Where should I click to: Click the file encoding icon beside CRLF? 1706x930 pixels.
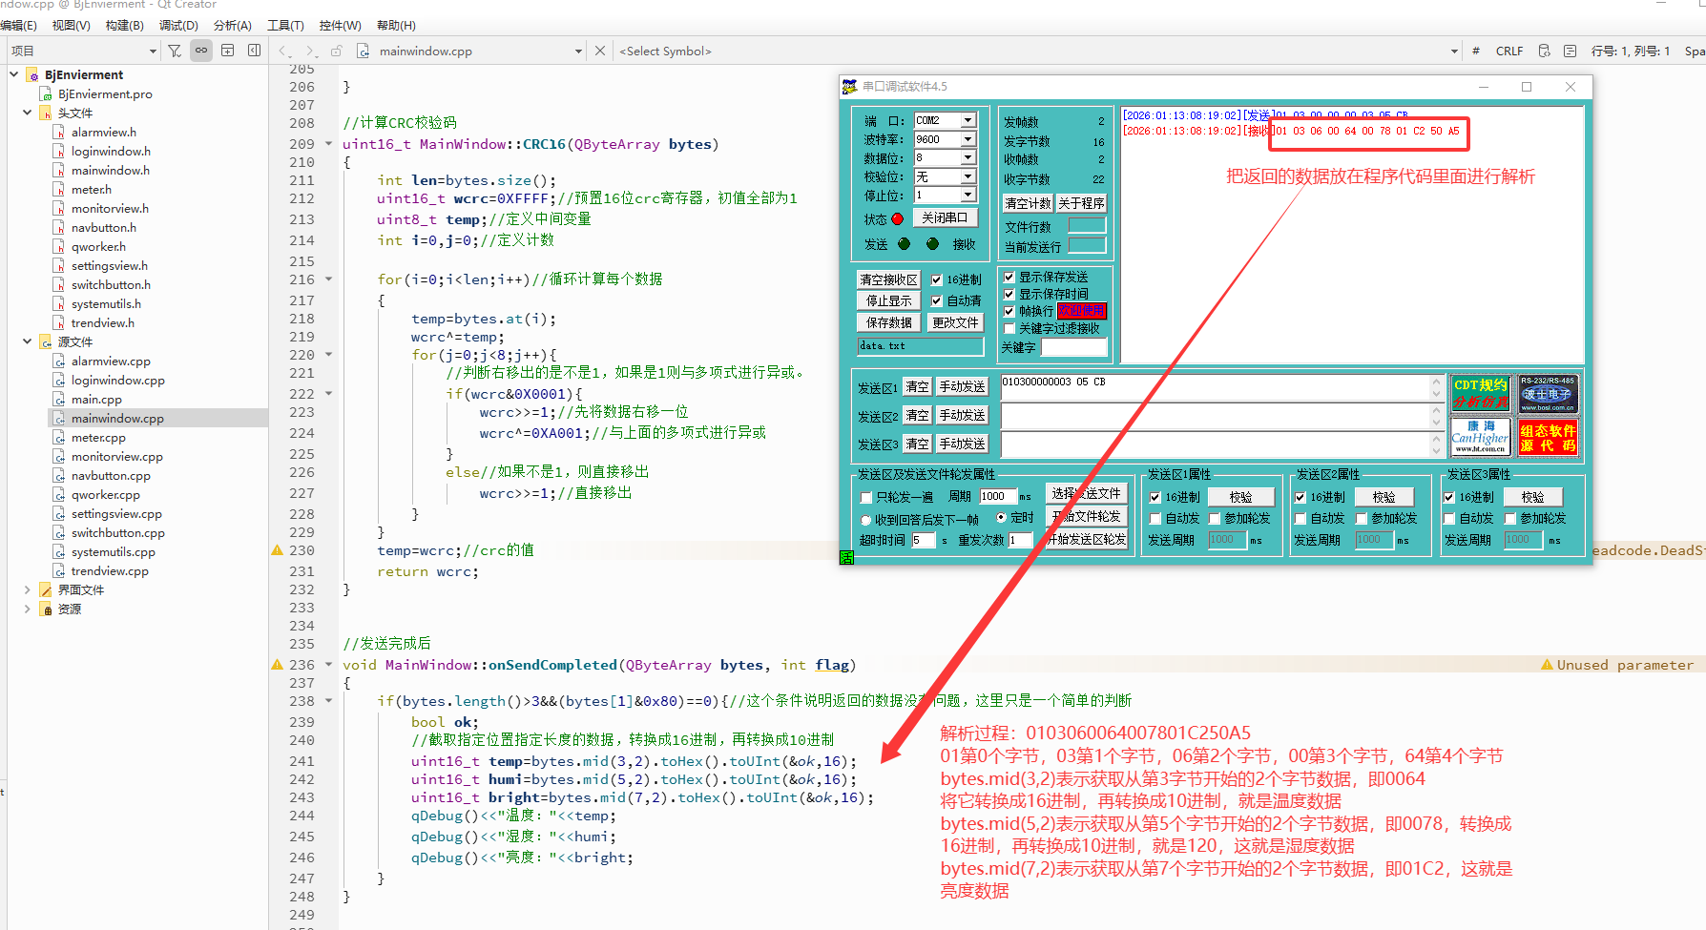coord(1544,51)
